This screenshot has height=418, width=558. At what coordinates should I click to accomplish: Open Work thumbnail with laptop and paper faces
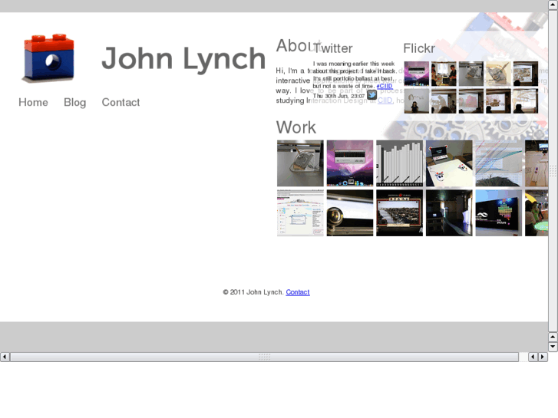coord(449,163)
